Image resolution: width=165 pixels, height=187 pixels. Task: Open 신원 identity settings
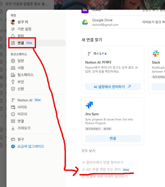pos(37,89)
